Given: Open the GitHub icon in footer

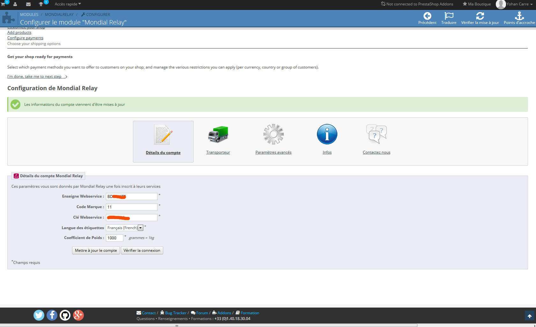Looking at the screenshot, I should [65, 315].
